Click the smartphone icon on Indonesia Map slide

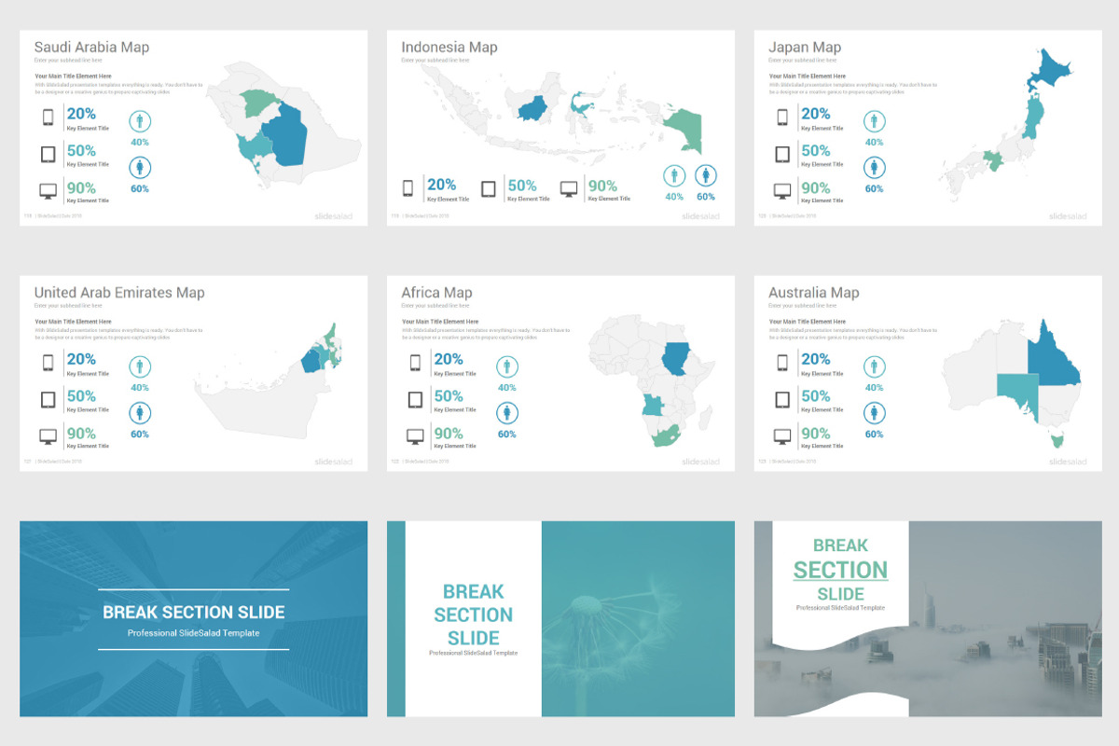pyautogui.click(x=408, y=188)
